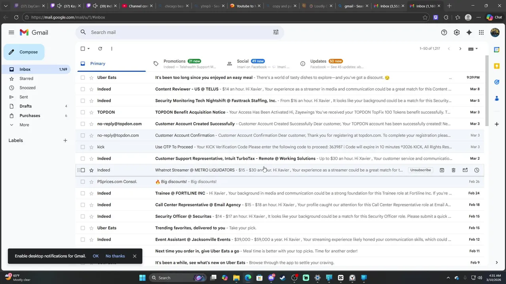
Task: Go to the older page of emails
Action: pyautogui.click(x=460, y=49)
